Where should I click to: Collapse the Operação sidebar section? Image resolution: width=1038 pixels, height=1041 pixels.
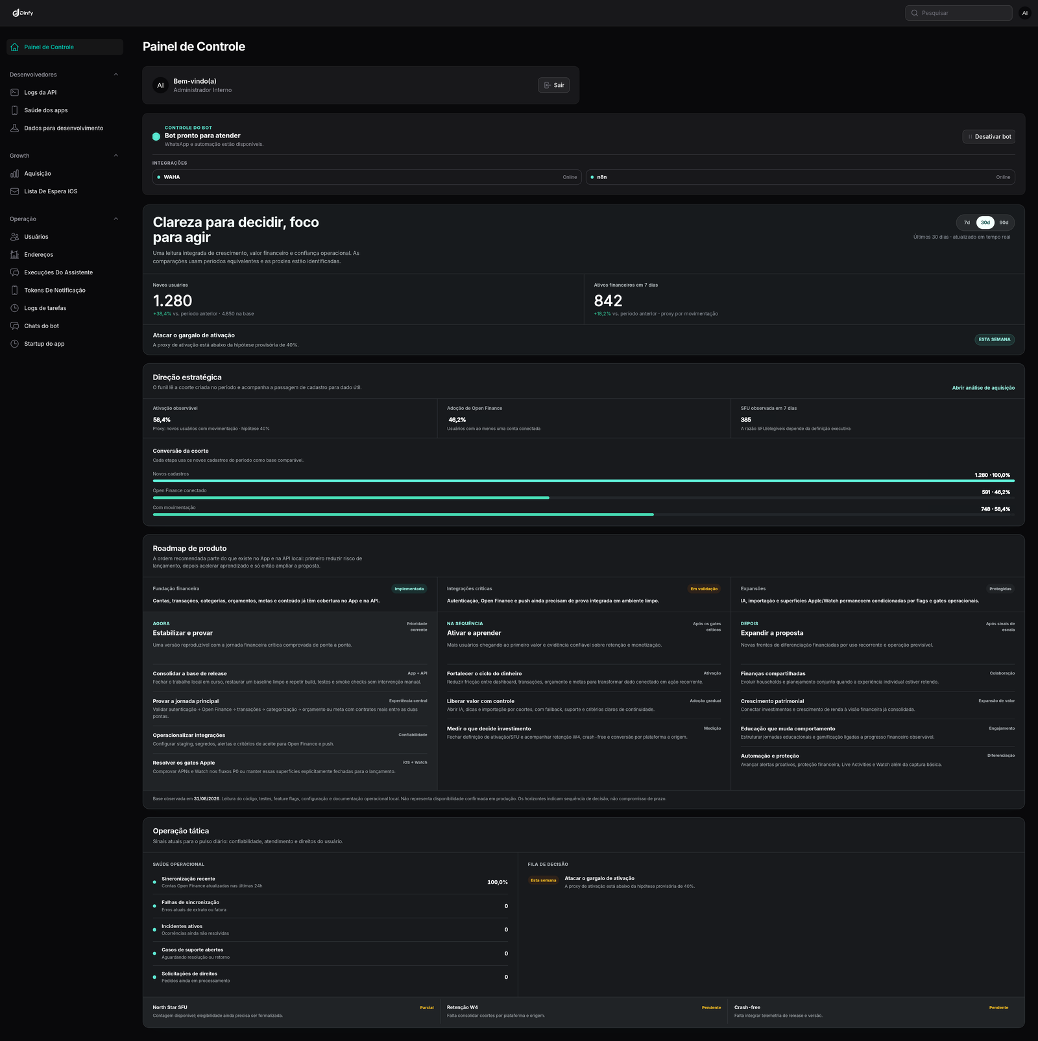pos(116,219)
